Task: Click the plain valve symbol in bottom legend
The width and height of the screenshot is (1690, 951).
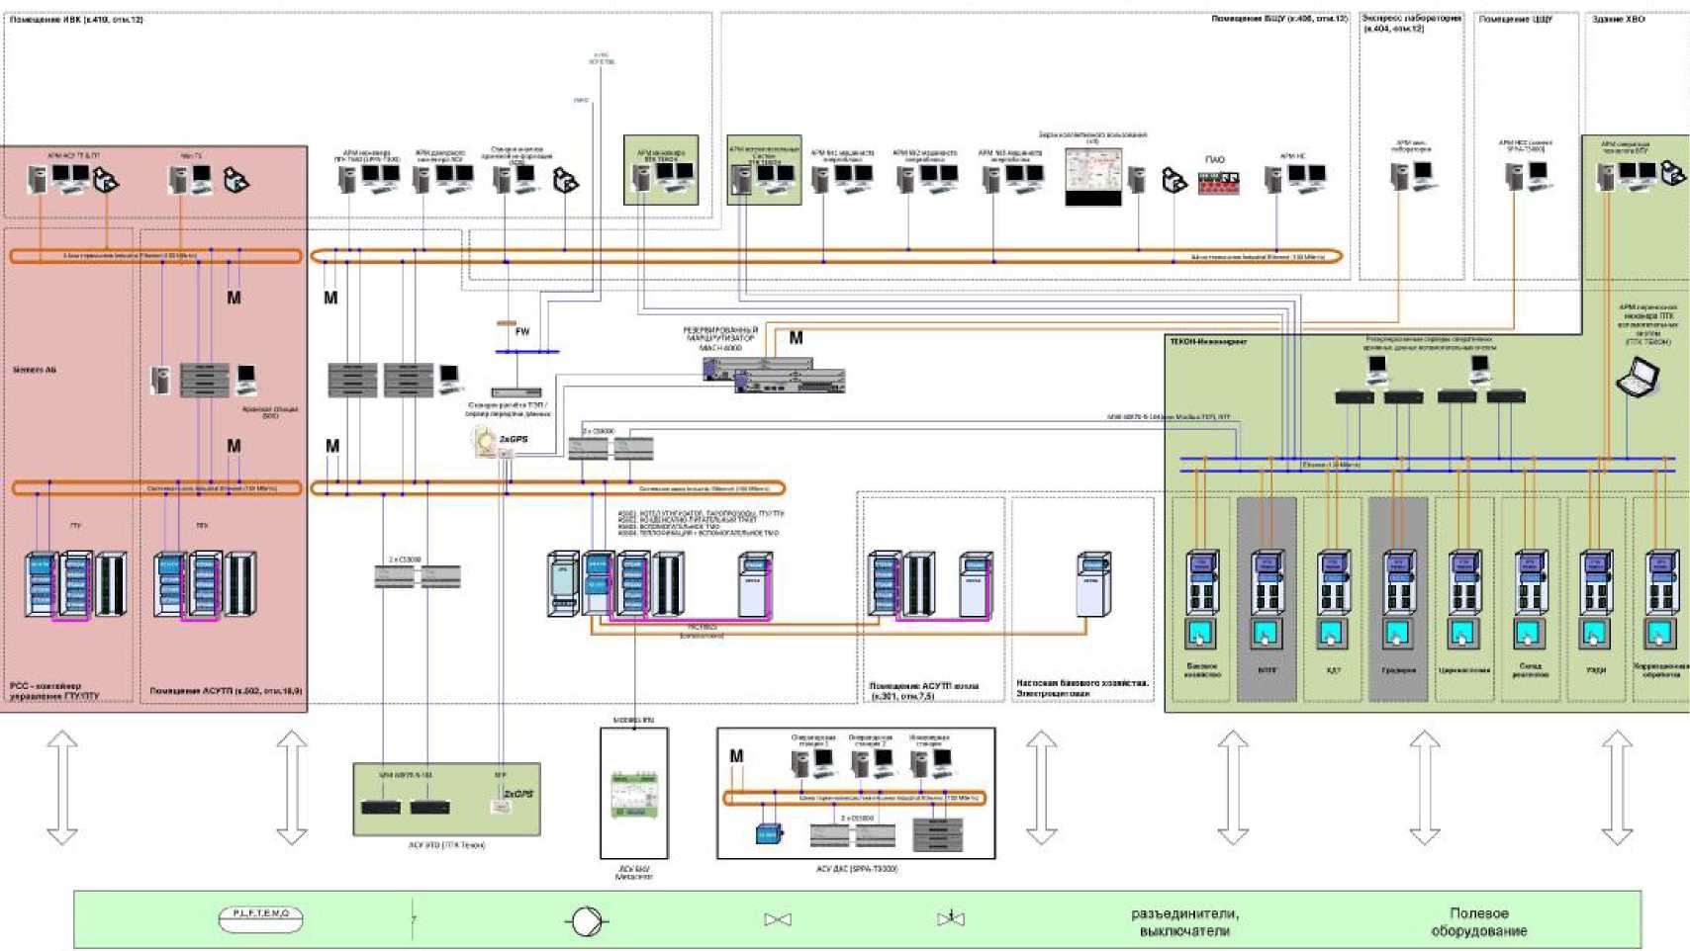Action: tap(778, 920)
